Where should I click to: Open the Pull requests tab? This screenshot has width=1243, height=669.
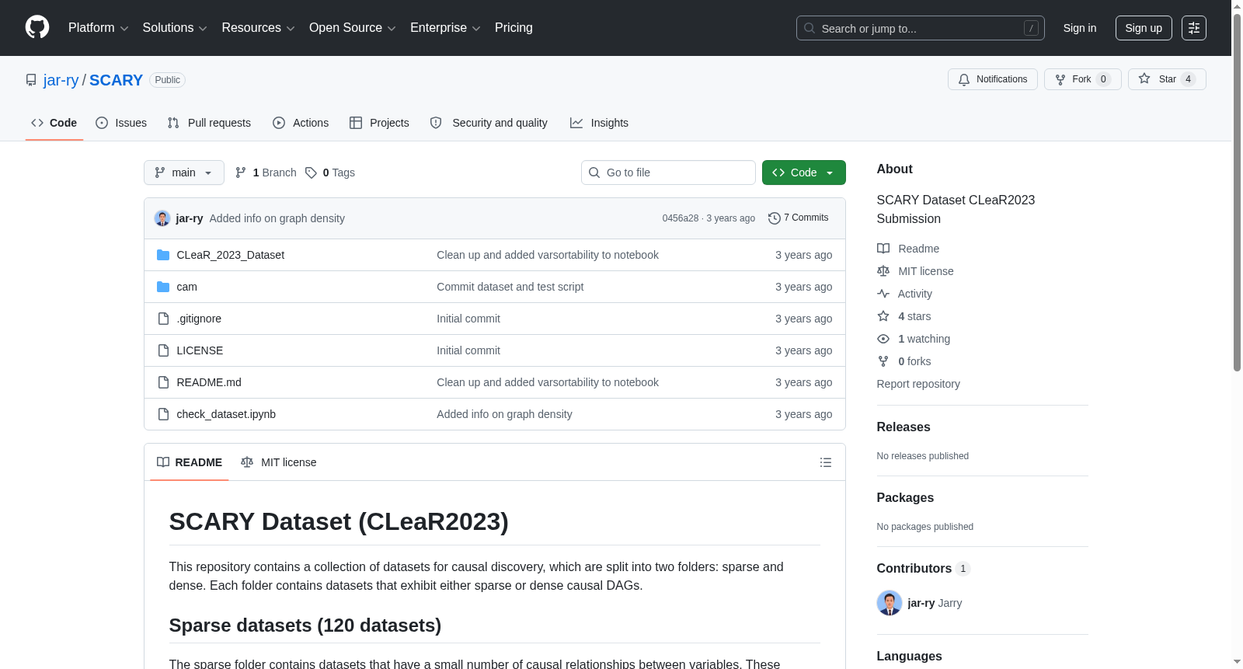tap(209, 123)
